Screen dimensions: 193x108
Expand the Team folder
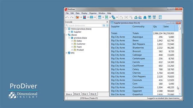click(72, 47)
